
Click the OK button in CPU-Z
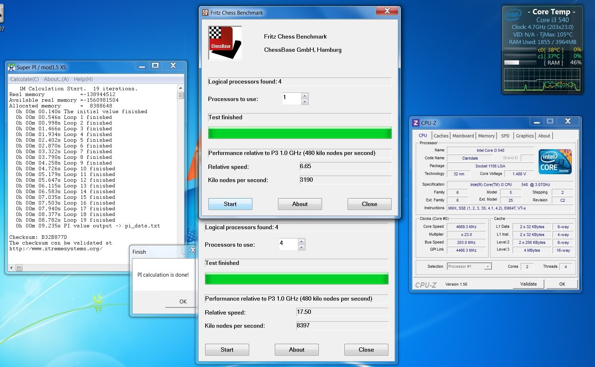(x=562, y=284)
